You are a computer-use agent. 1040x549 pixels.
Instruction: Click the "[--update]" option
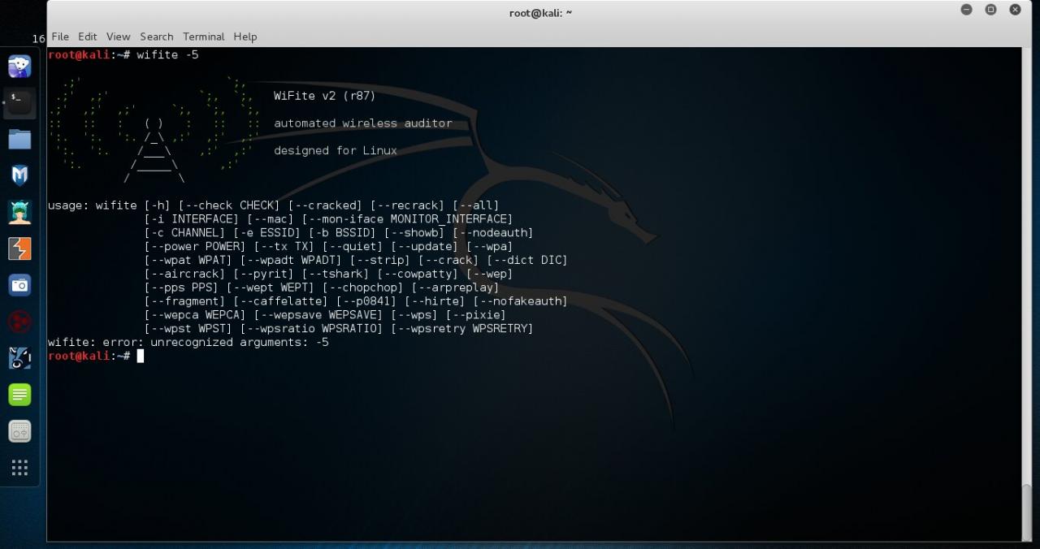425,247
